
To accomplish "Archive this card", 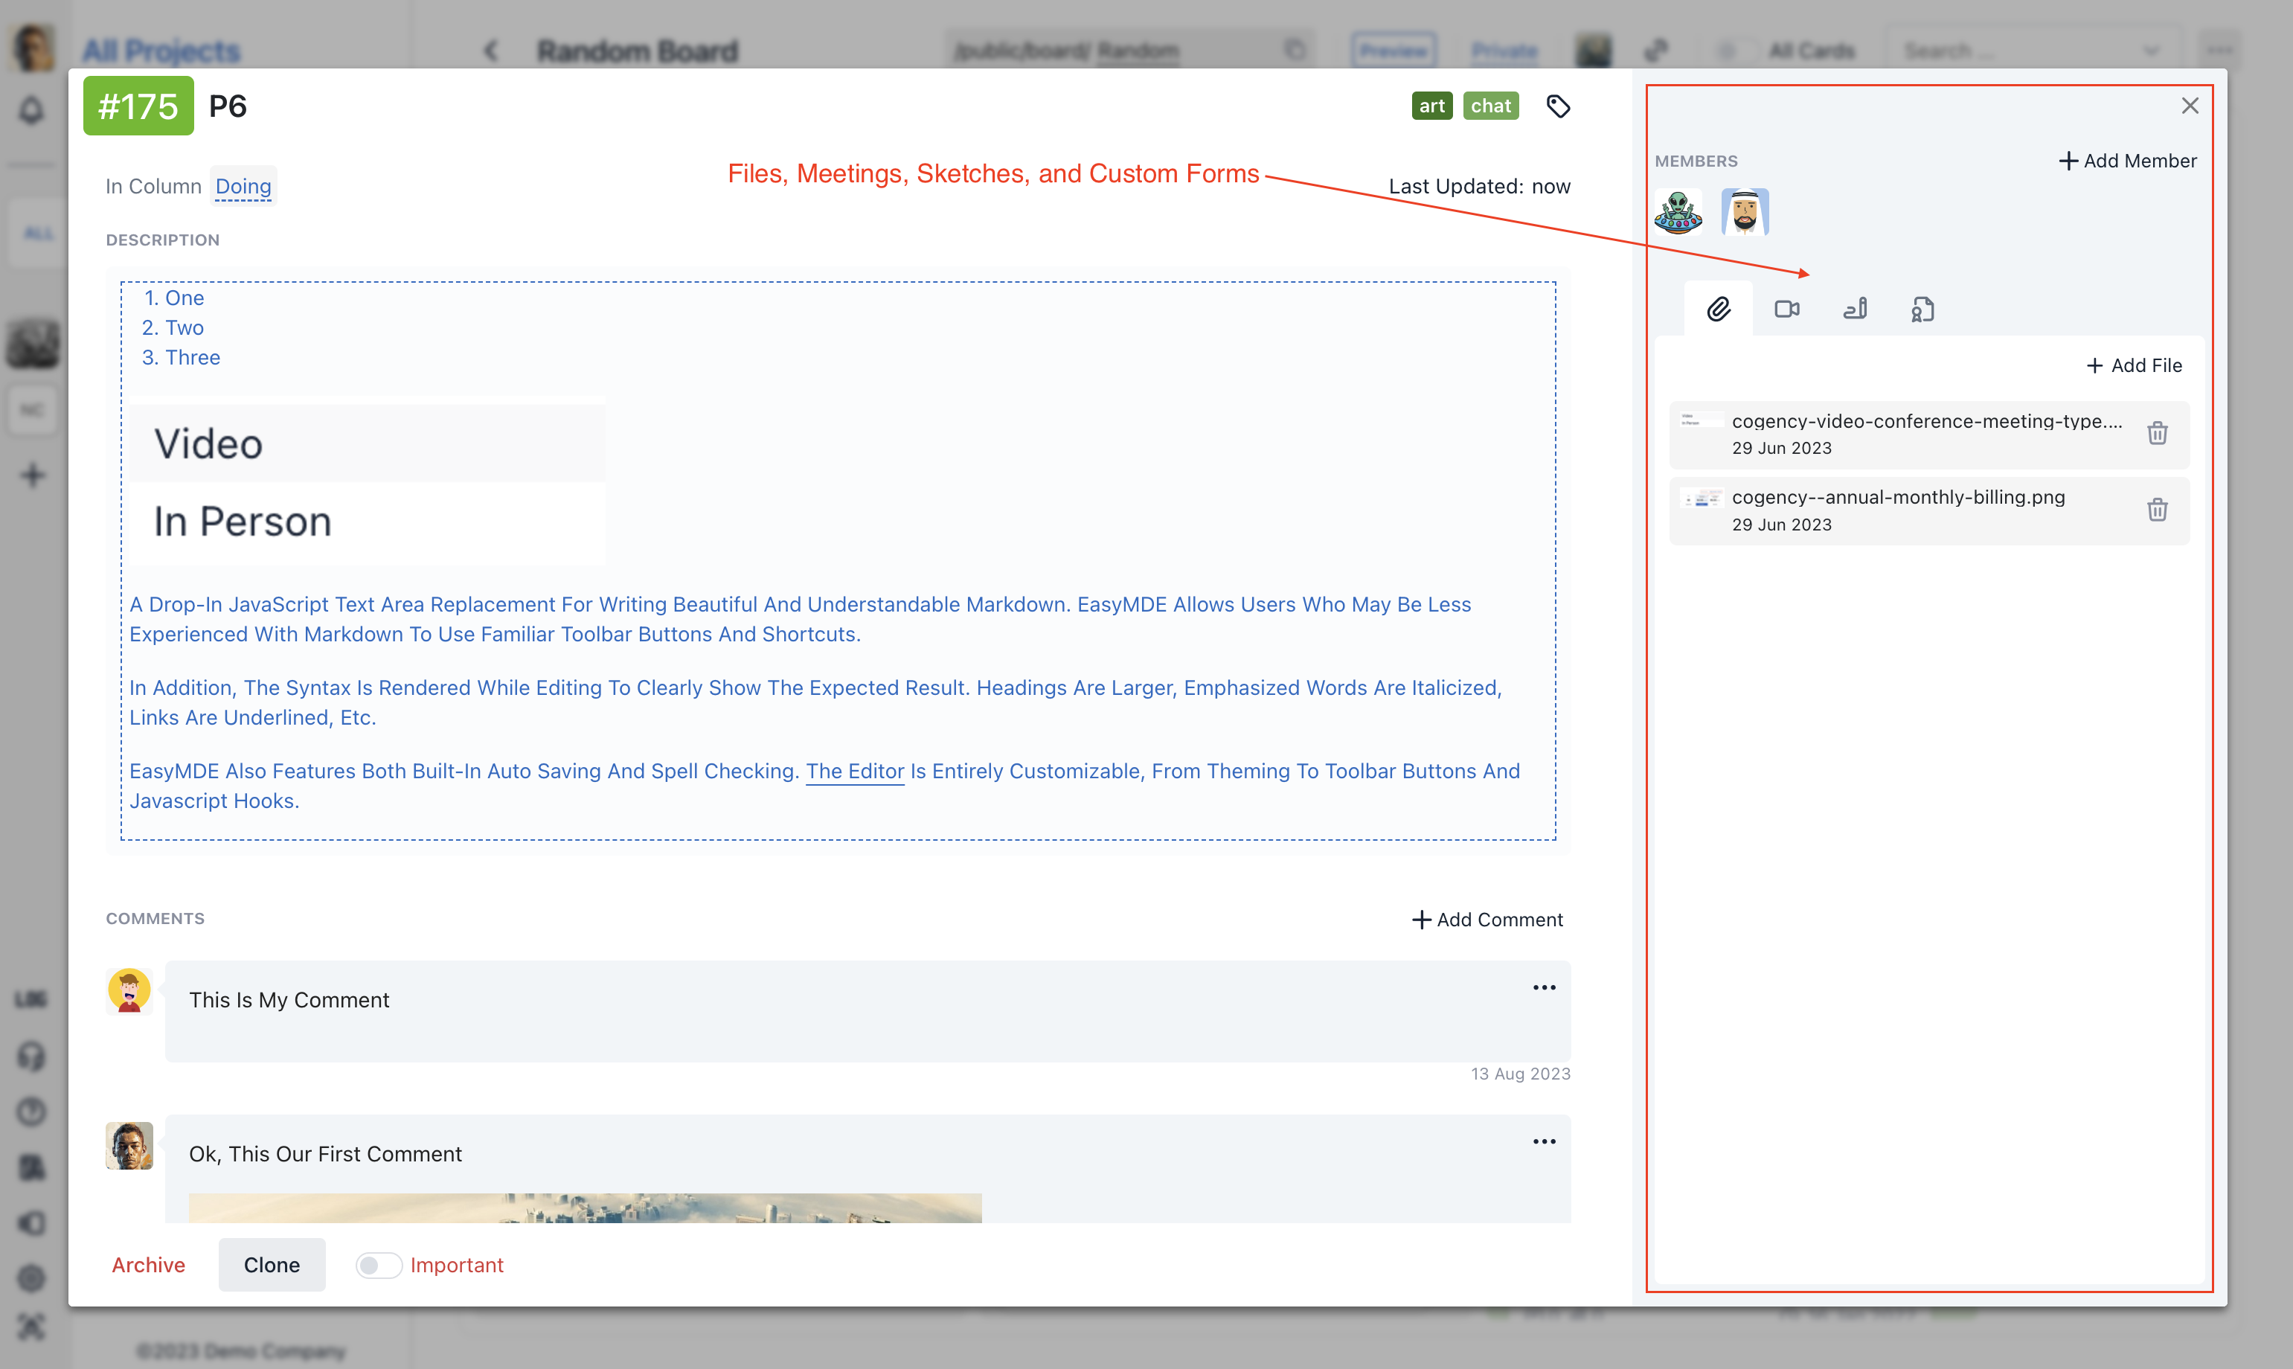I will tap(149, 1265).
